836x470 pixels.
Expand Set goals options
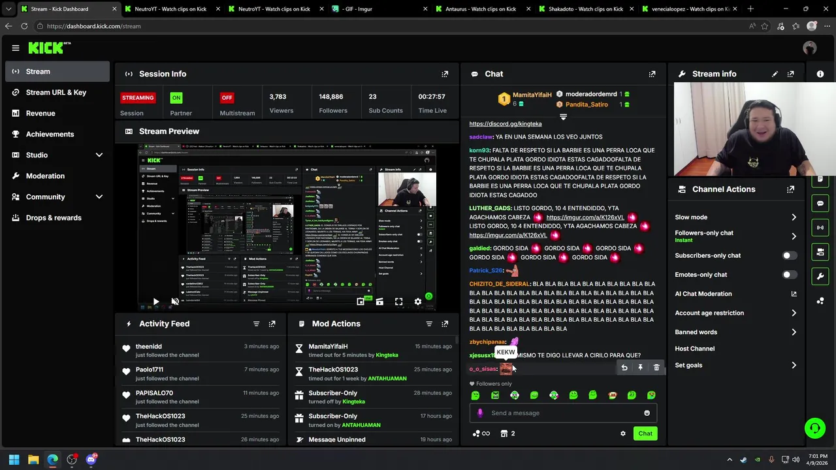pos(794,366)
